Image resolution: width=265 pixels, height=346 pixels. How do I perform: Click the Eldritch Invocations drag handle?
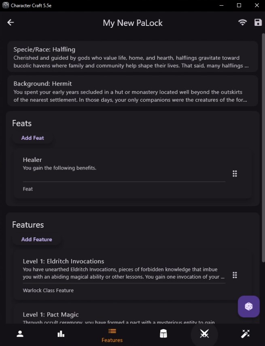(235, 275)
